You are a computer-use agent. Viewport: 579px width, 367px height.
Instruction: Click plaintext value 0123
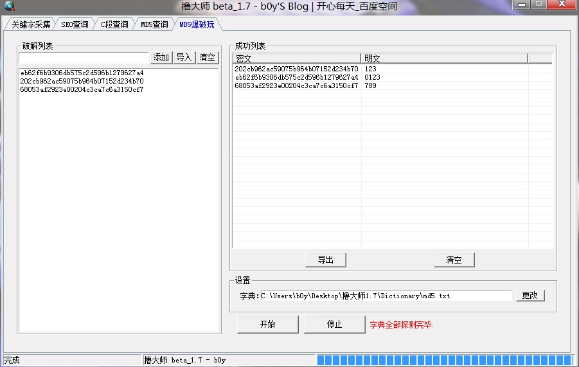point(372,77)
